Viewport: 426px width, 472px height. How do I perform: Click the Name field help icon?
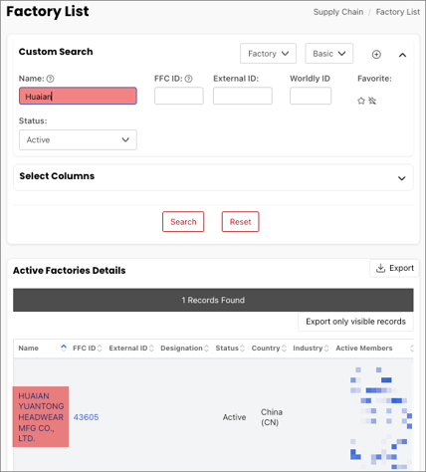click(x=50, y=79)
